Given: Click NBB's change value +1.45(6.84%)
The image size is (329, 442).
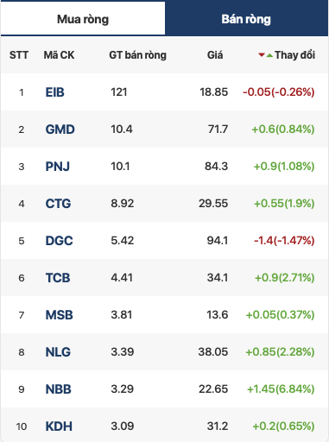Looking at the screenshot, I should pos(281,389).
